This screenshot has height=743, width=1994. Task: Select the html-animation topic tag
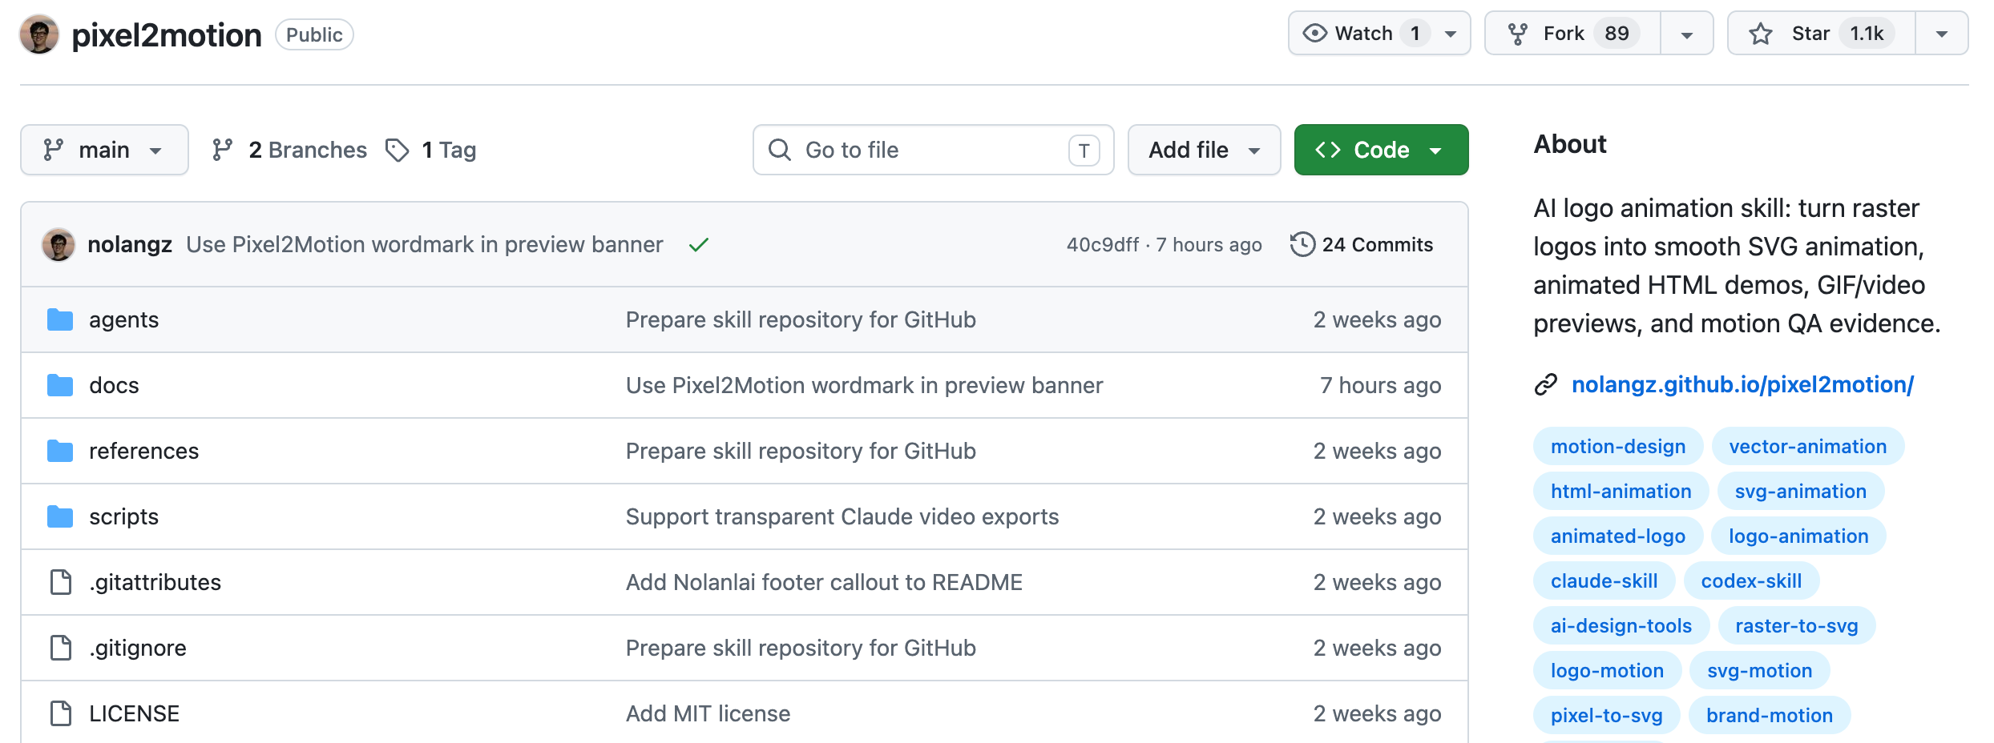tap(1621, 491)
